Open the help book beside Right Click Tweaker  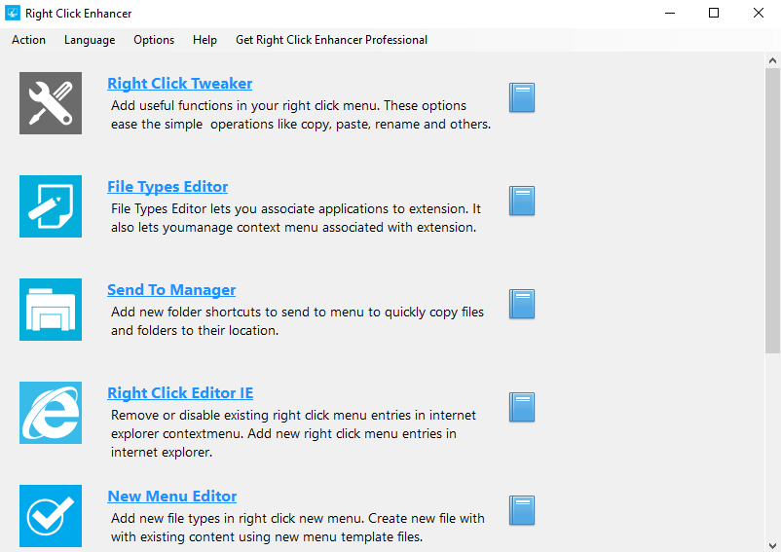click(x=522, y=97)
